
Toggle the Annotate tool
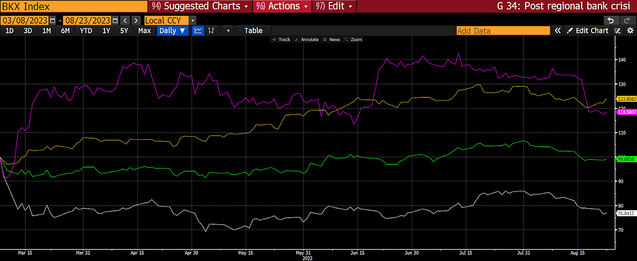point(307,40)
